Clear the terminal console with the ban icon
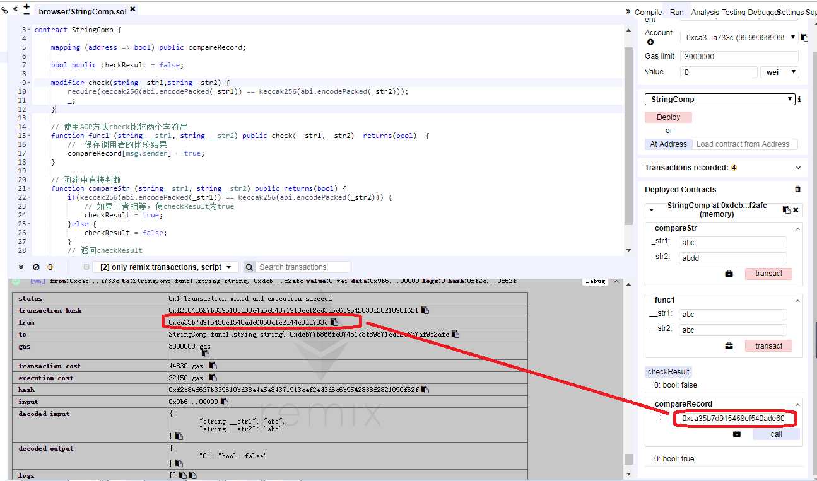817x481 pixels. point(36,267)
